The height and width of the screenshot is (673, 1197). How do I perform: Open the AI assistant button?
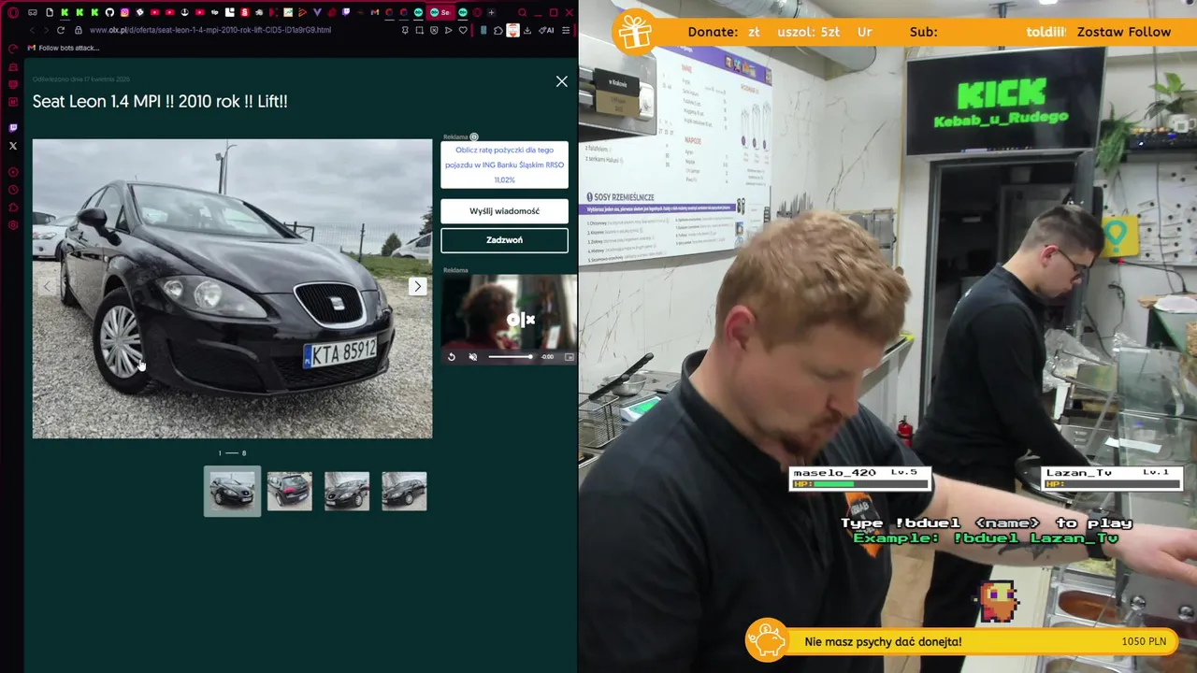point(545,30)
